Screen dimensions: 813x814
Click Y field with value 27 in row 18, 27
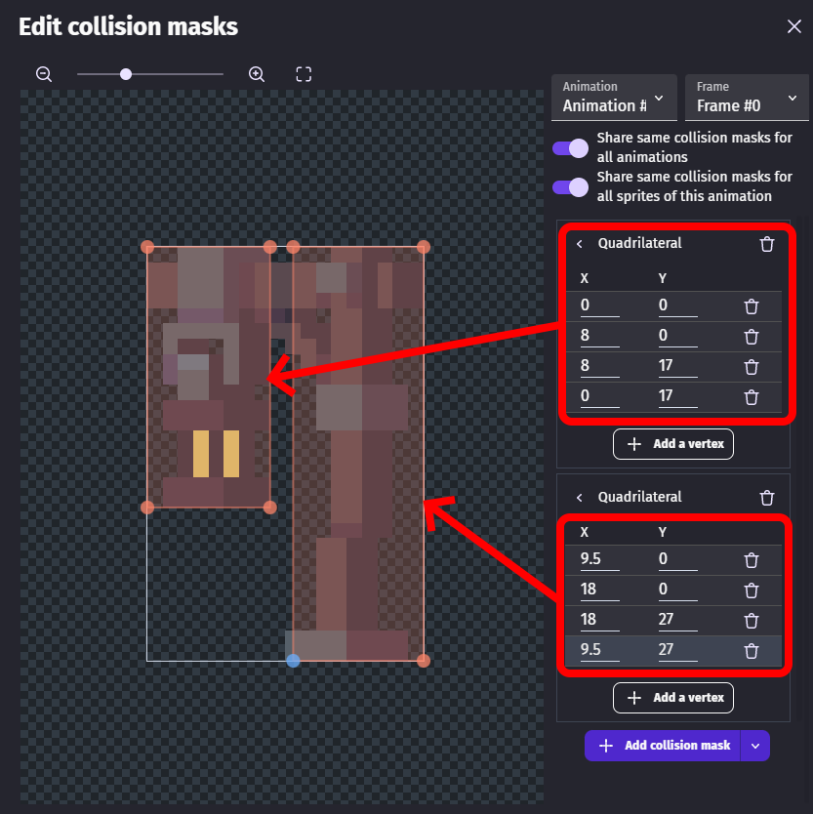(x=677, y=620)
